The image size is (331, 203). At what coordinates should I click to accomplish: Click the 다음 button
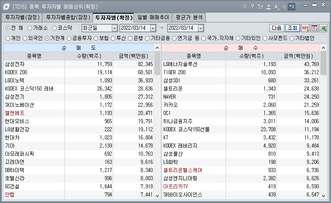click(x=277, y=28)
